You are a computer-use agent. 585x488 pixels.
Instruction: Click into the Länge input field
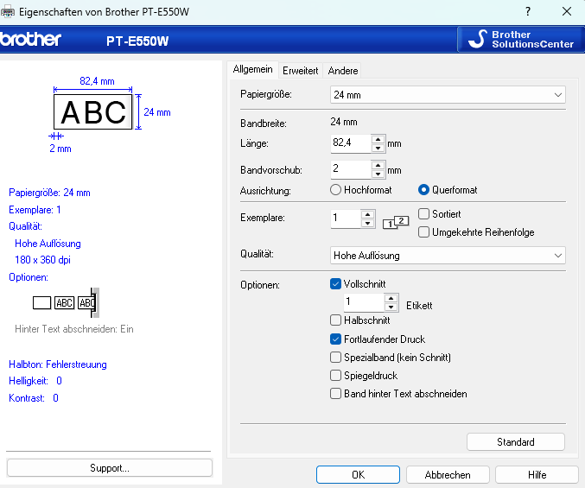click(350, 143)
